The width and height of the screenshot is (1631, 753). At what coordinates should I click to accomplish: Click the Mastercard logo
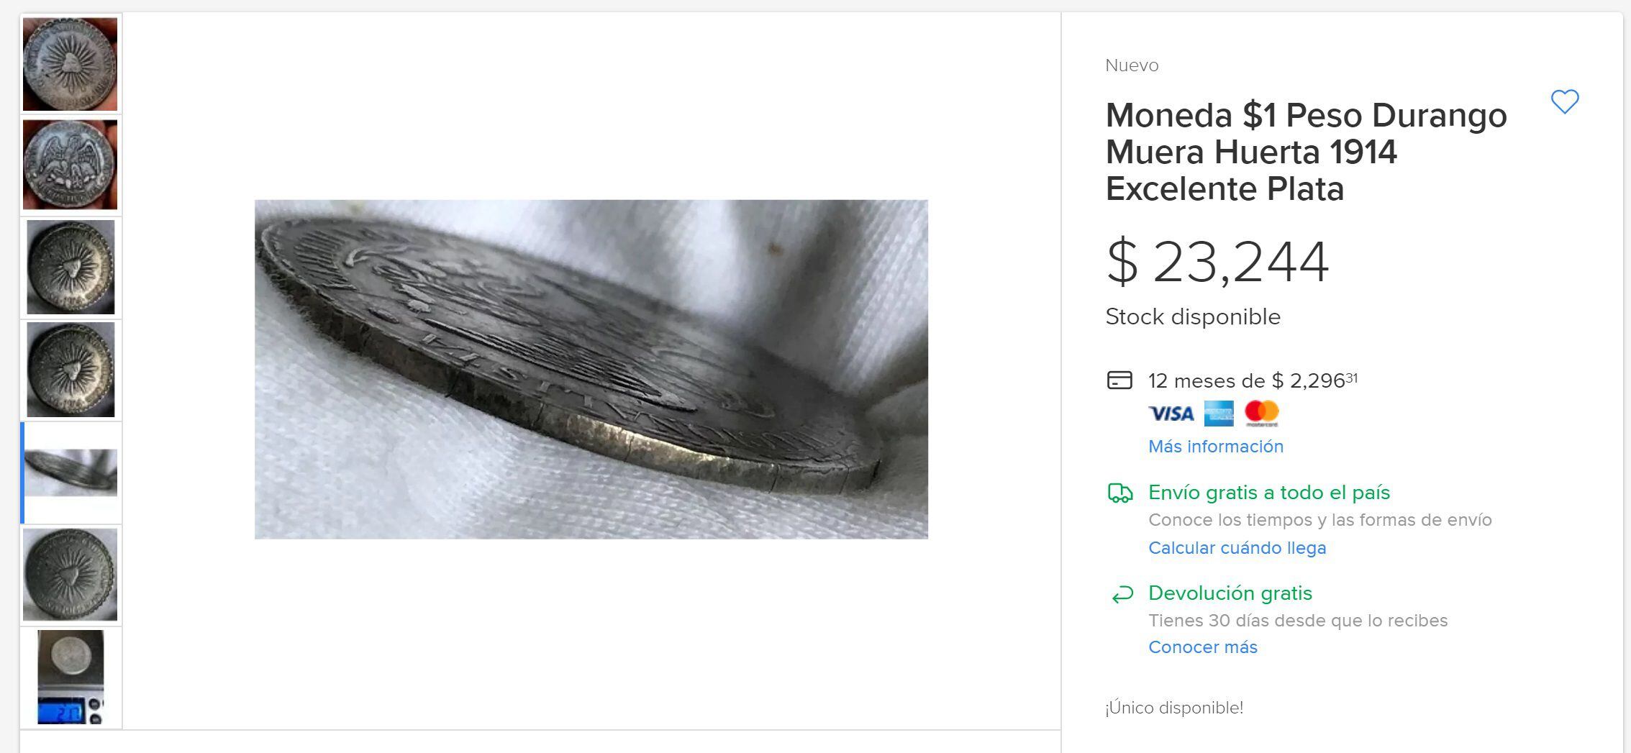click(1261, 413)
